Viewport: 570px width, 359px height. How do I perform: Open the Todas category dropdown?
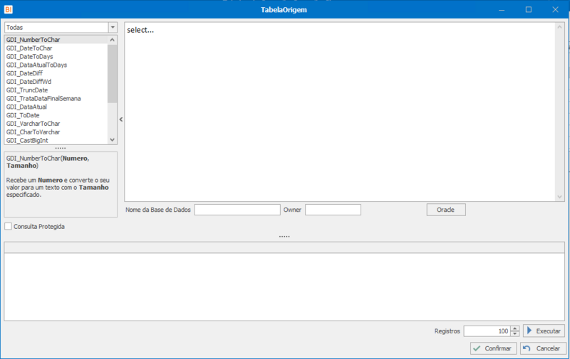click(x=113, y=28)
